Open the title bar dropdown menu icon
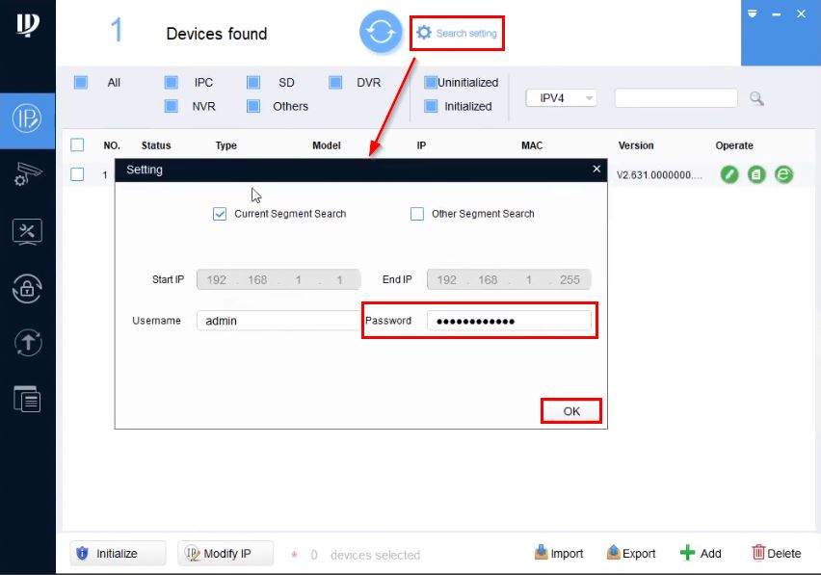The width and height of the screenshot is (821, 575). [753, 13]
